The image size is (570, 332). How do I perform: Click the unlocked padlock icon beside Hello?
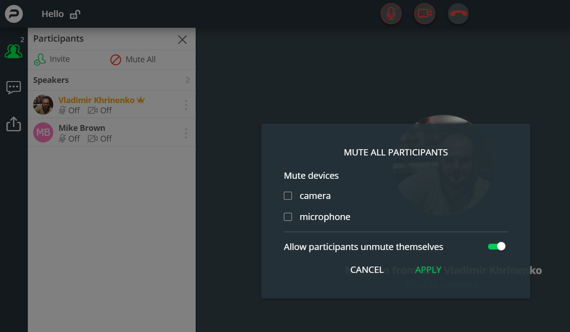pos(75,14)
